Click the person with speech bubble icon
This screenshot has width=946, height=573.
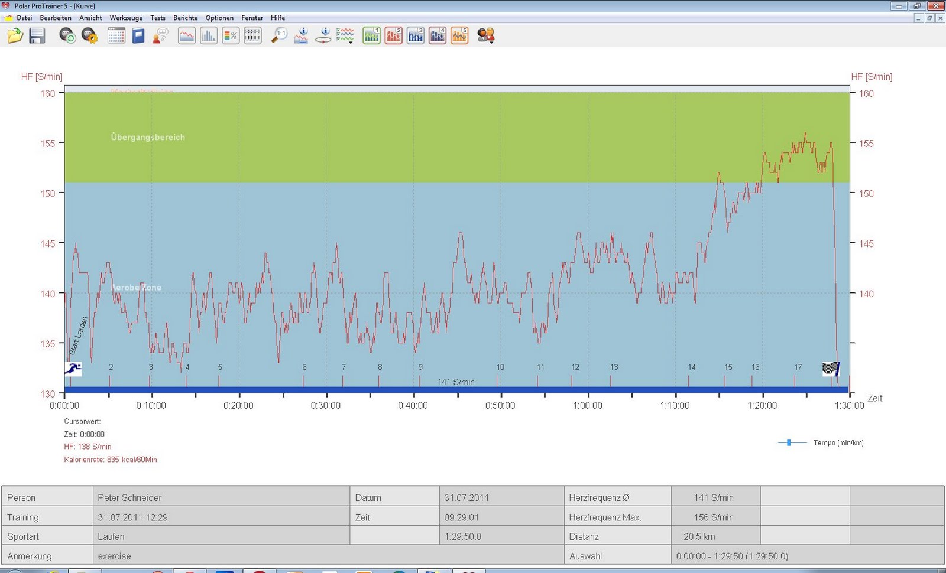160,35
